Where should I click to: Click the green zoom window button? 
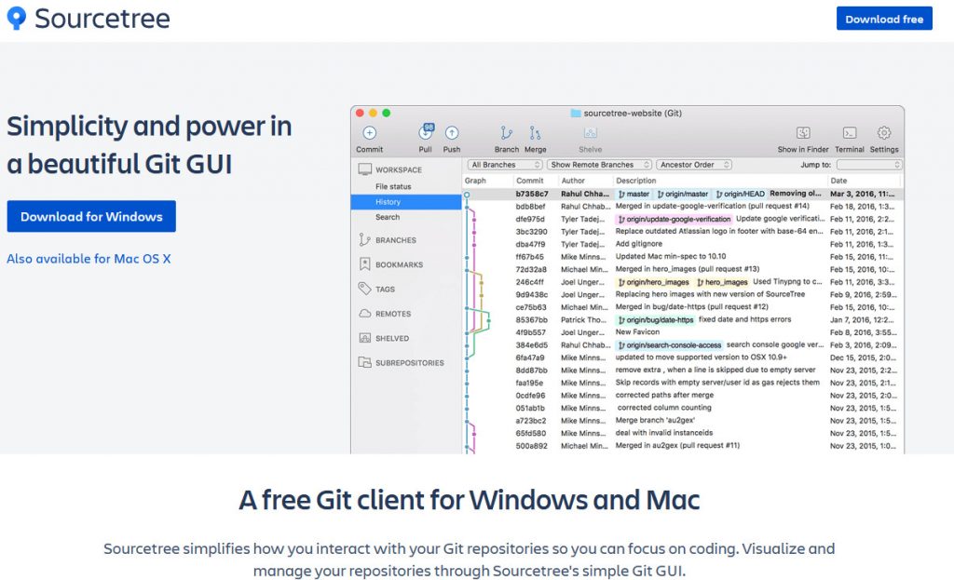(386, 113)
